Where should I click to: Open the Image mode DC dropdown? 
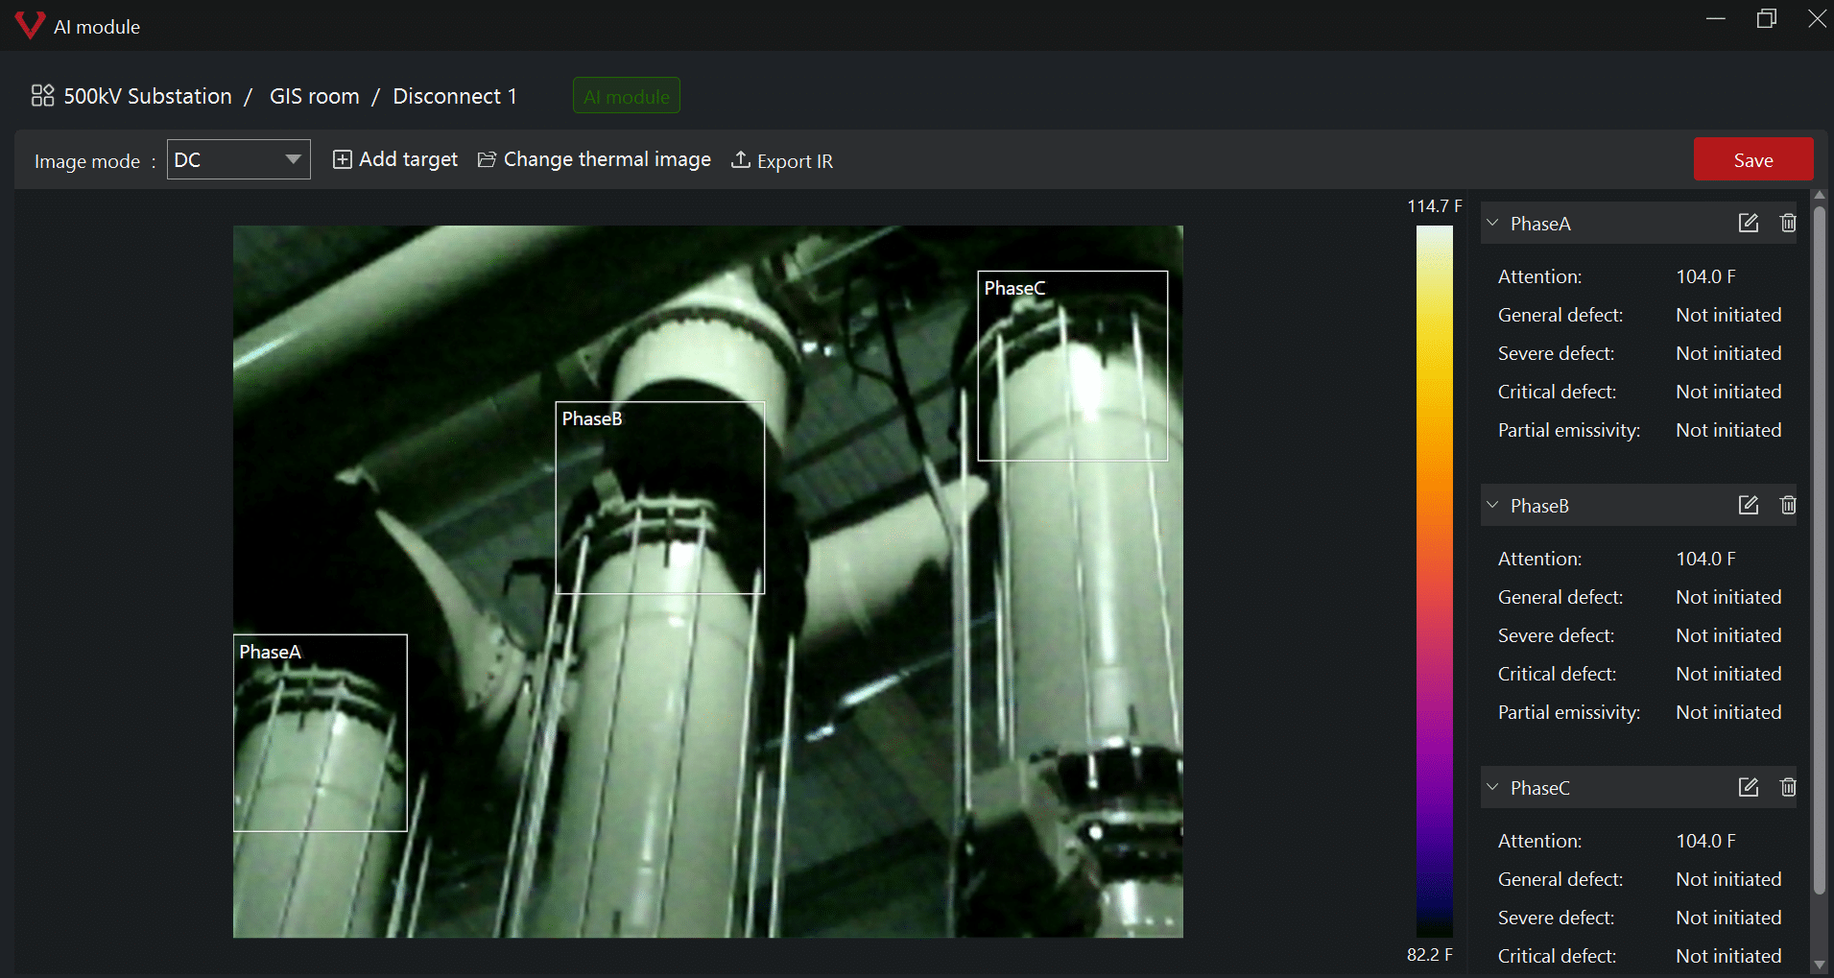(239, 159)
